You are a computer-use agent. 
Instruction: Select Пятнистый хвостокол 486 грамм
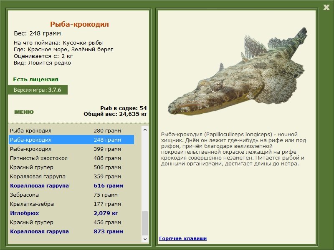coord(71,158)
